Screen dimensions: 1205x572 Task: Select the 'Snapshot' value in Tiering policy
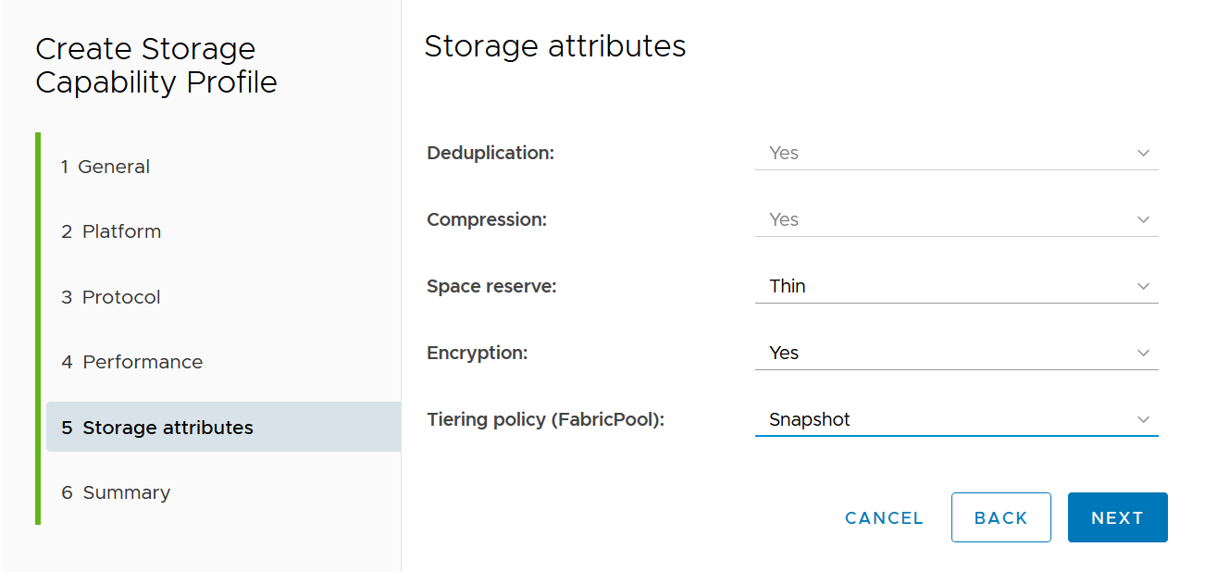pyautogui.click(x=810, y=419)
